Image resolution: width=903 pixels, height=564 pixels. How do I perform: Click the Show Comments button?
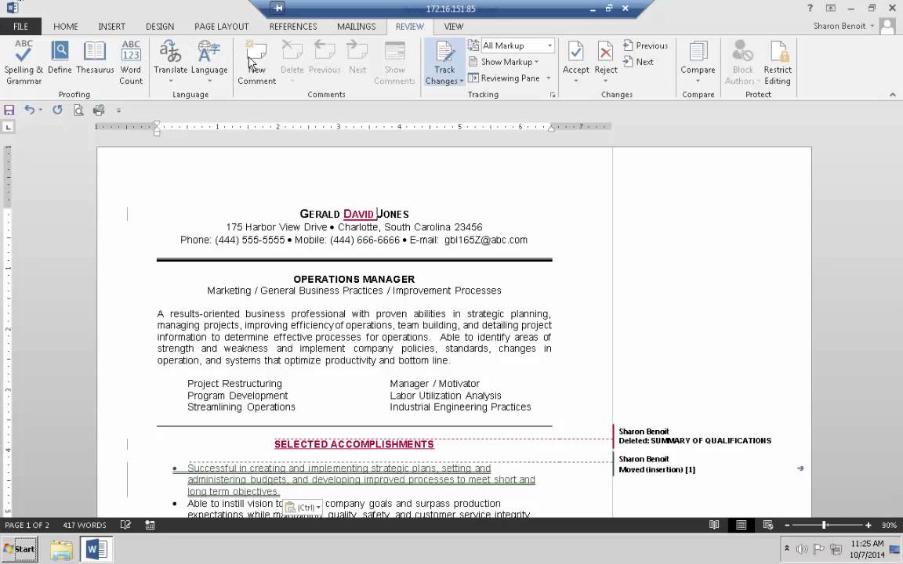pyautogui.click(x=394, y=62)
